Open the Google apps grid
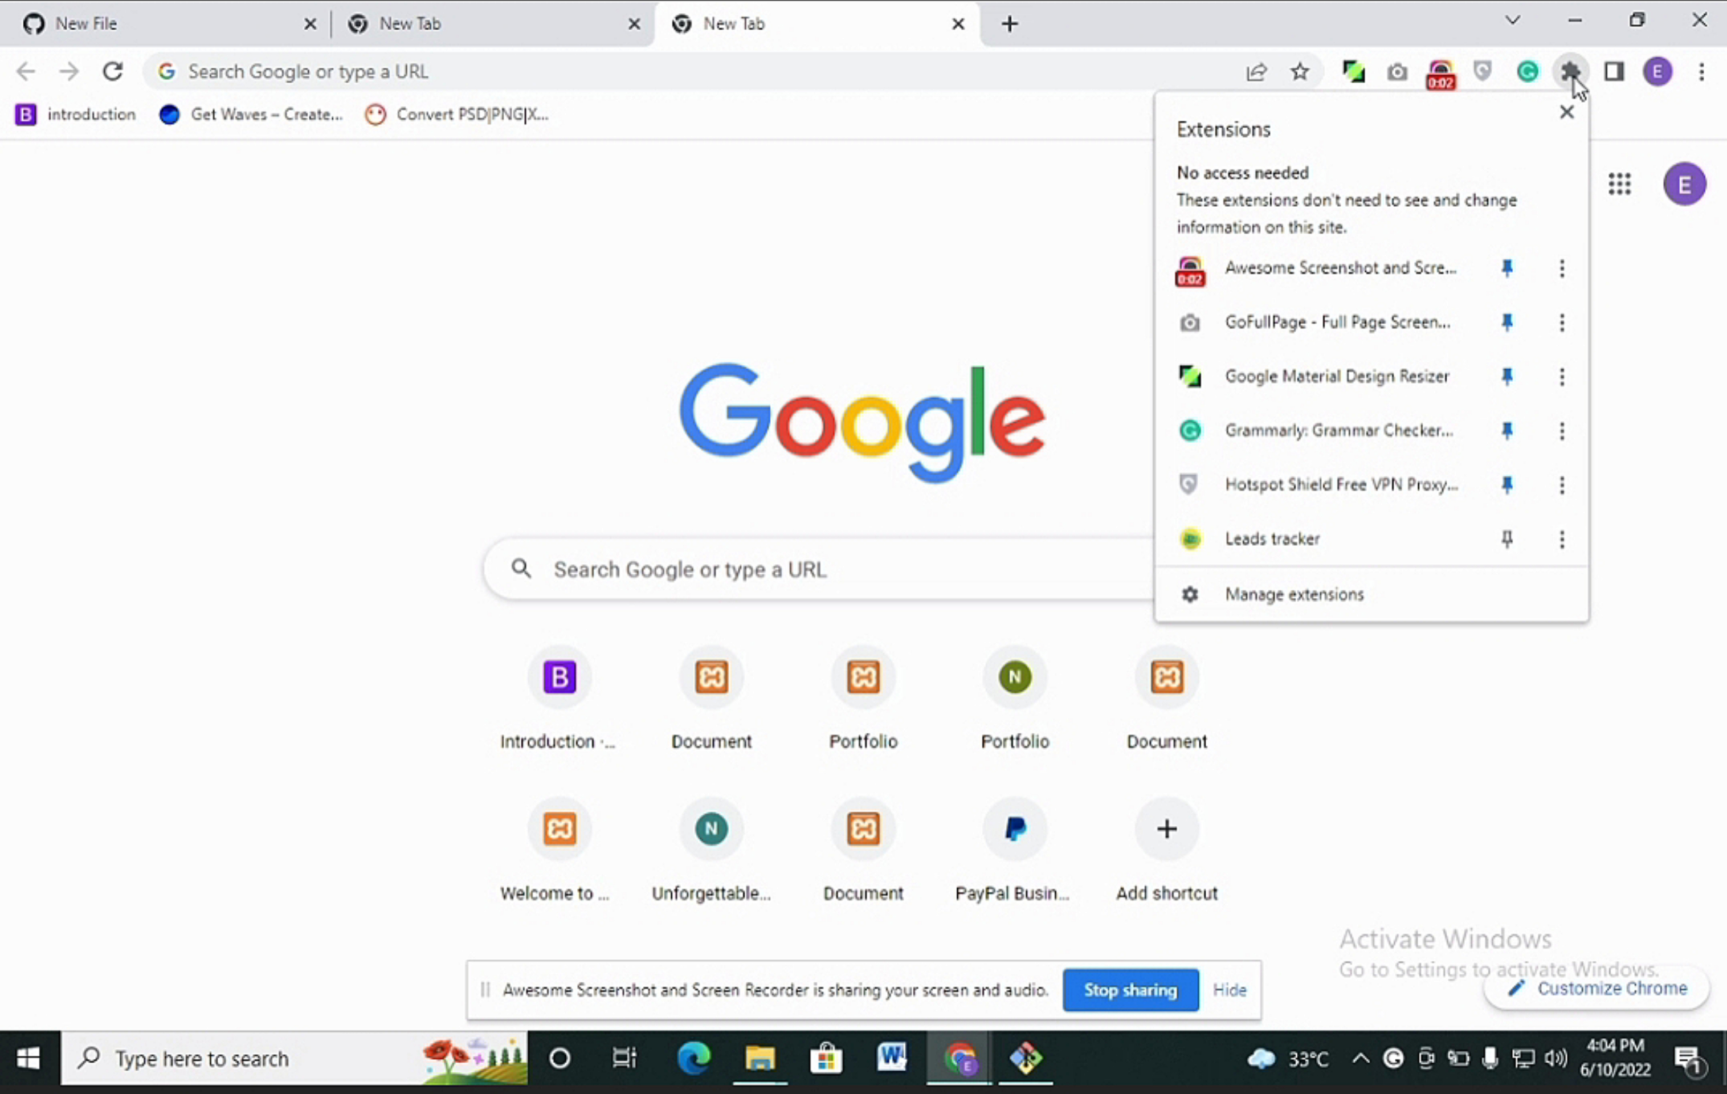 (1619, 183)
